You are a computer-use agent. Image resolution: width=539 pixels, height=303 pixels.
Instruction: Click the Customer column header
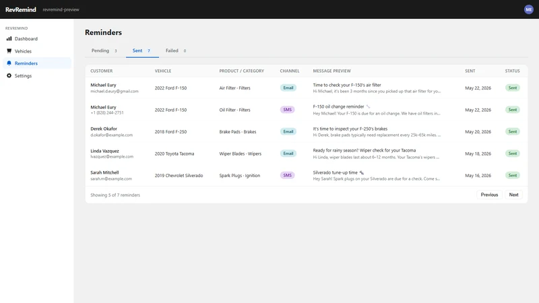(x=102, y=71)
